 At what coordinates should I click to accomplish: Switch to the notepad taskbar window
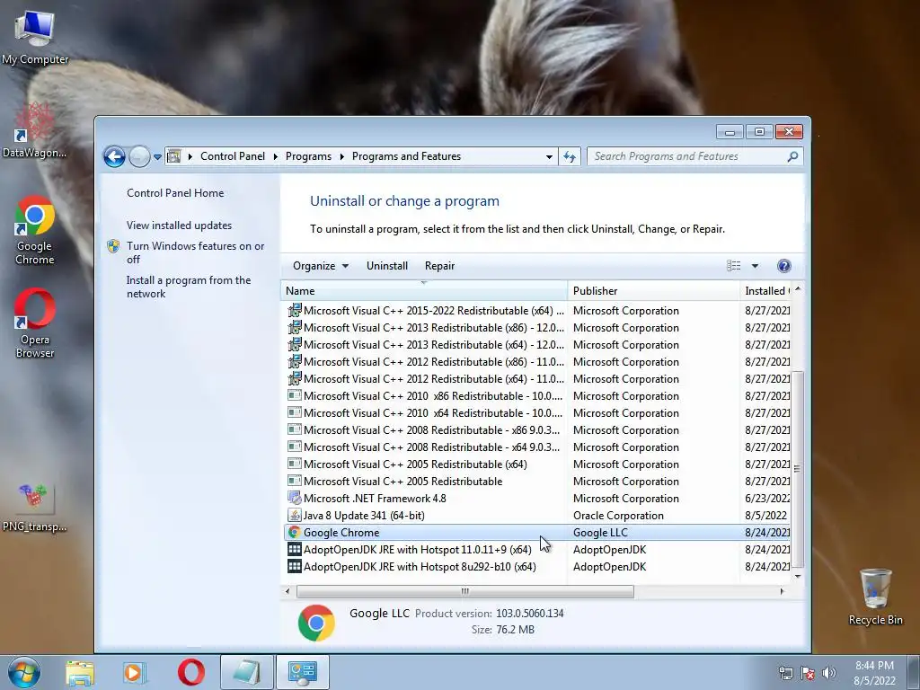pyautogui.click(x=247, y=672)
